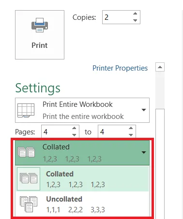
Task: Decrease copies with the down arrow
Action: 135,20
